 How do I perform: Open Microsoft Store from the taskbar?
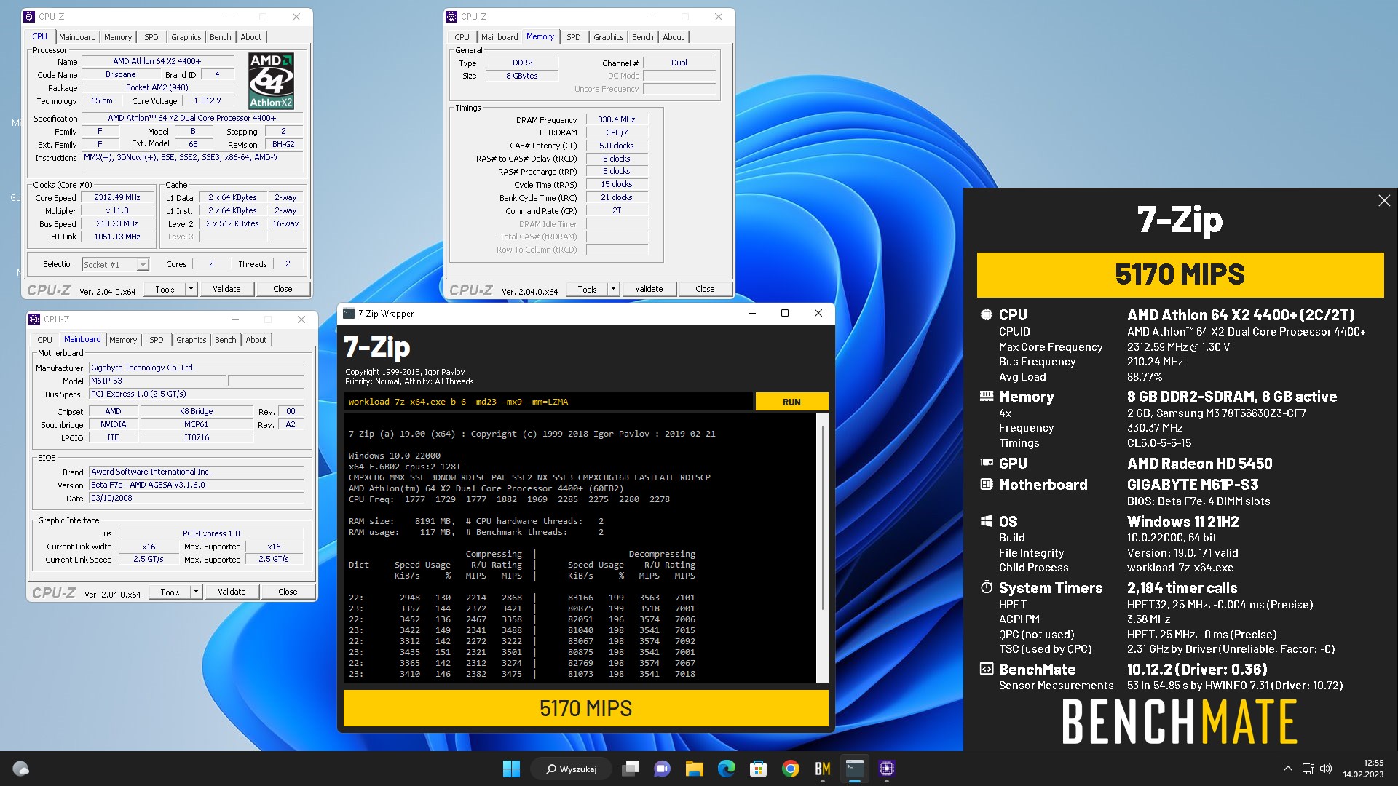[x=758, y=769]
